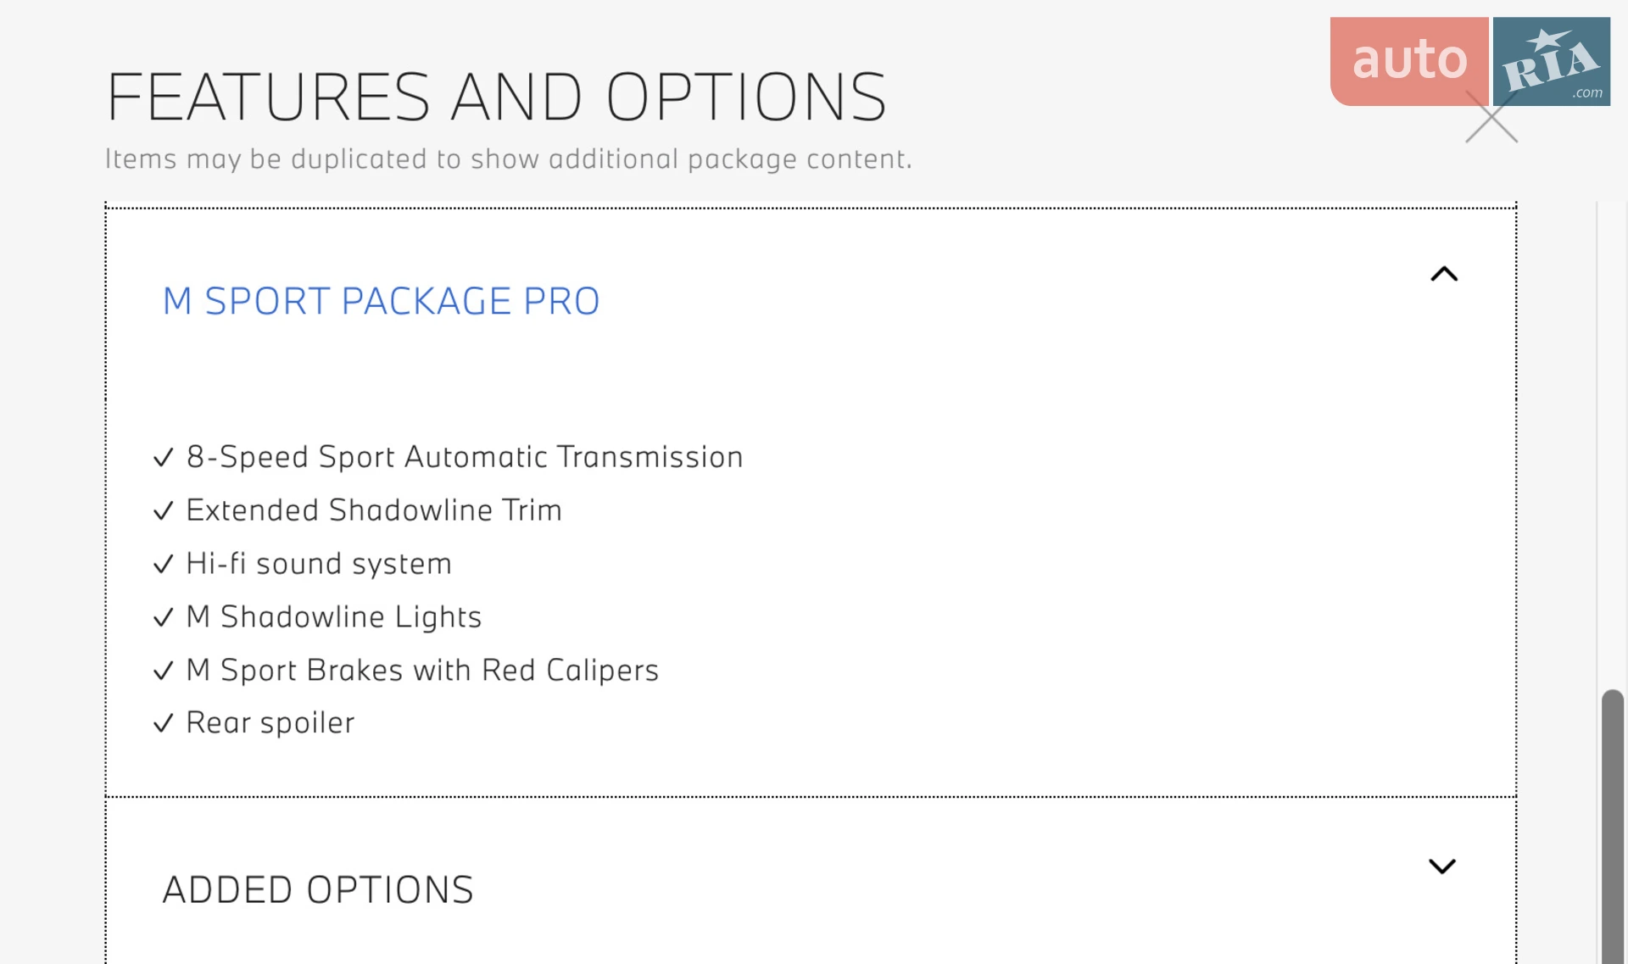
Task: Click checkmark beside 8-Speed Sport Automatic Transmission
Action: [x=164, y=458]
